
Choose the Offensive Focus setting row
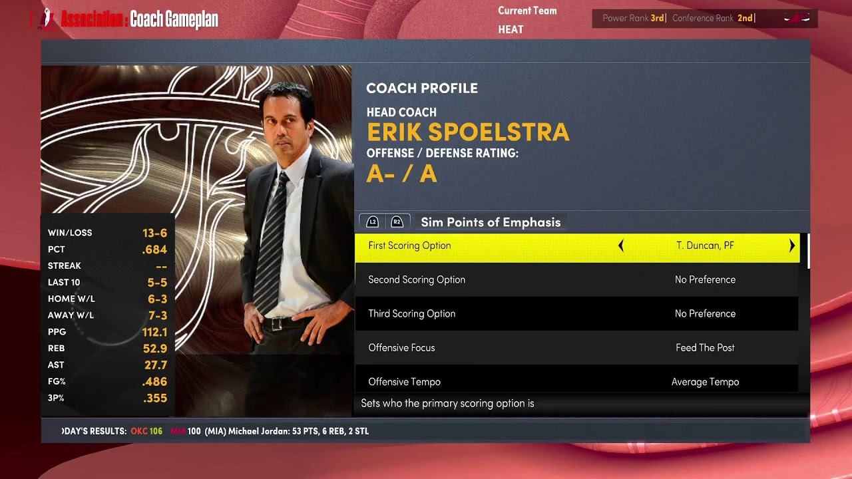pyautogui.click(x=576, y=347)
